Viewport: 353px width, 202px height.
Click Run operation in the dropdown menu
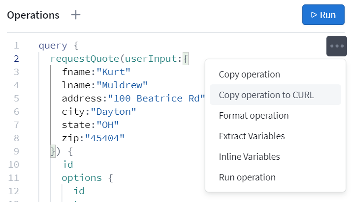point(247,177)
